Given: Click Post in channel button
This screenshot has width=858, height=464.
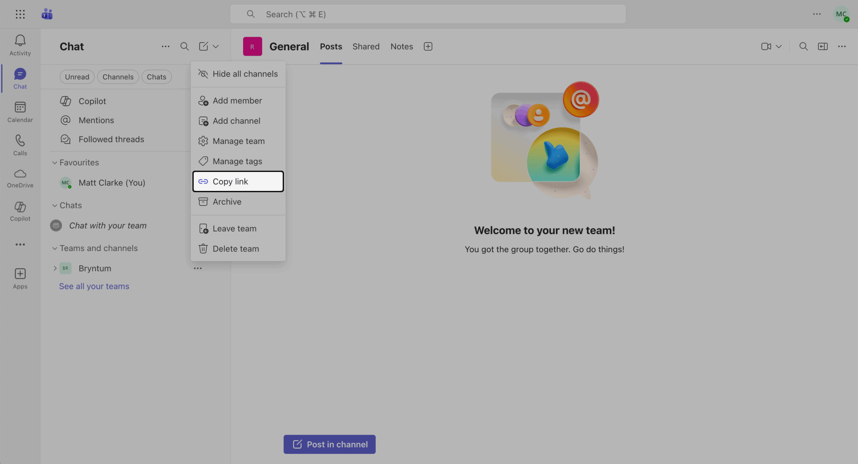Looking at the screenshot, I should coord(329,444).
